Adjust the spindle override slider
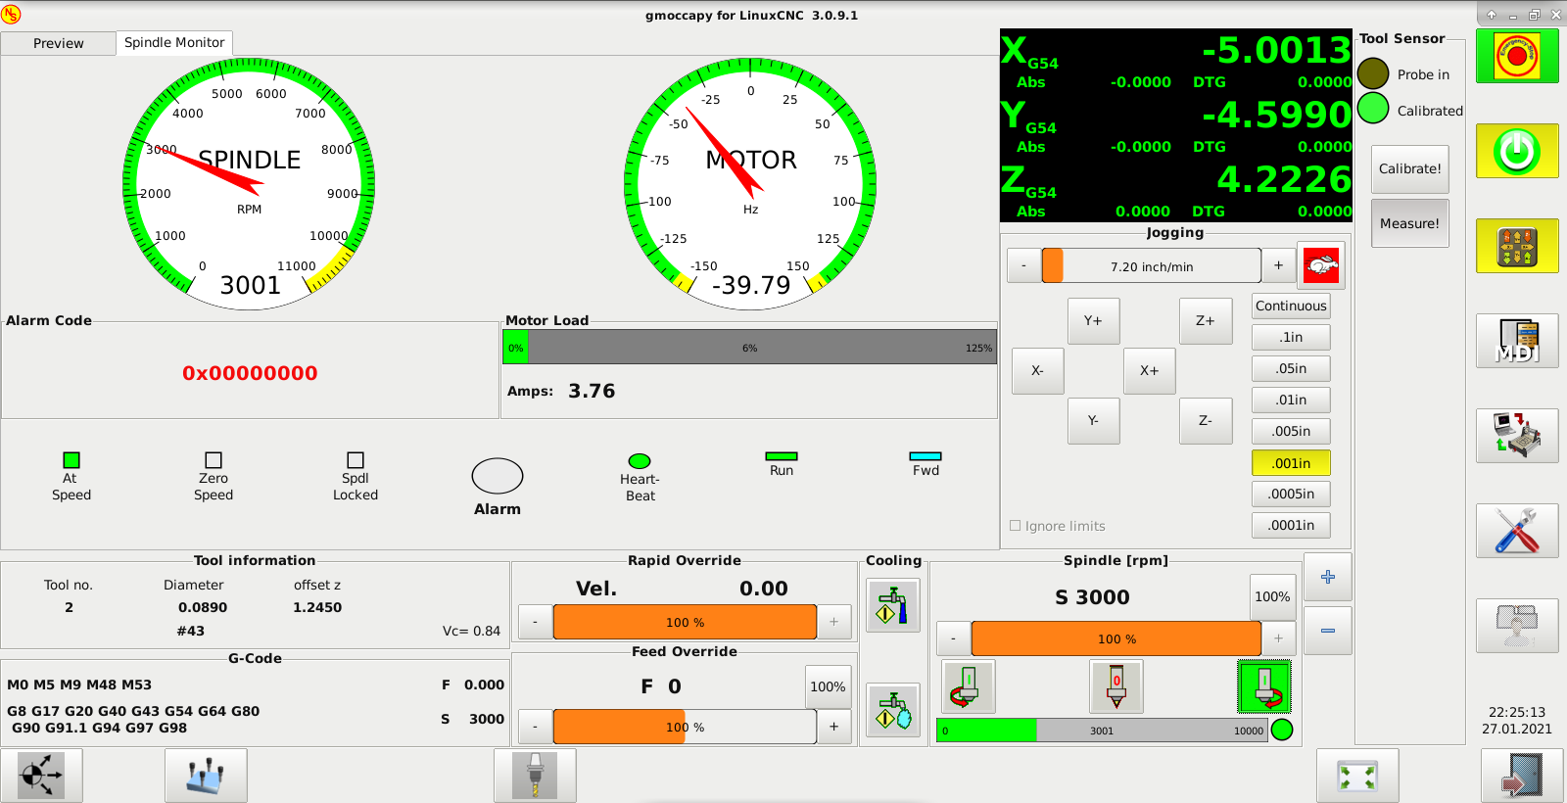This screenshot has height=803, width=1567. tap(1116, 638)
